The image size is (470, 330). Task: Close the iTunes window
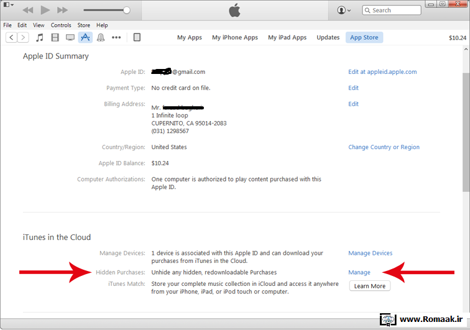coord(458,4)
